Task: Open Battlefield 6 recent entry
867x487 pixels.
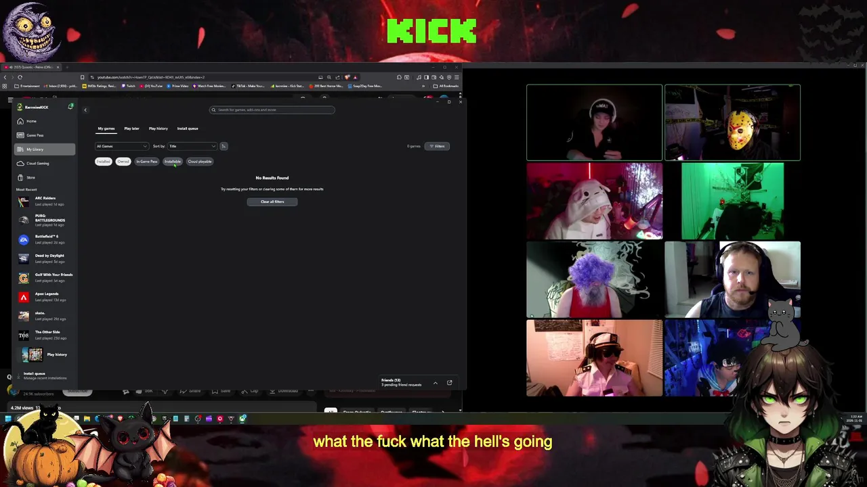Action: click(45, 239)
